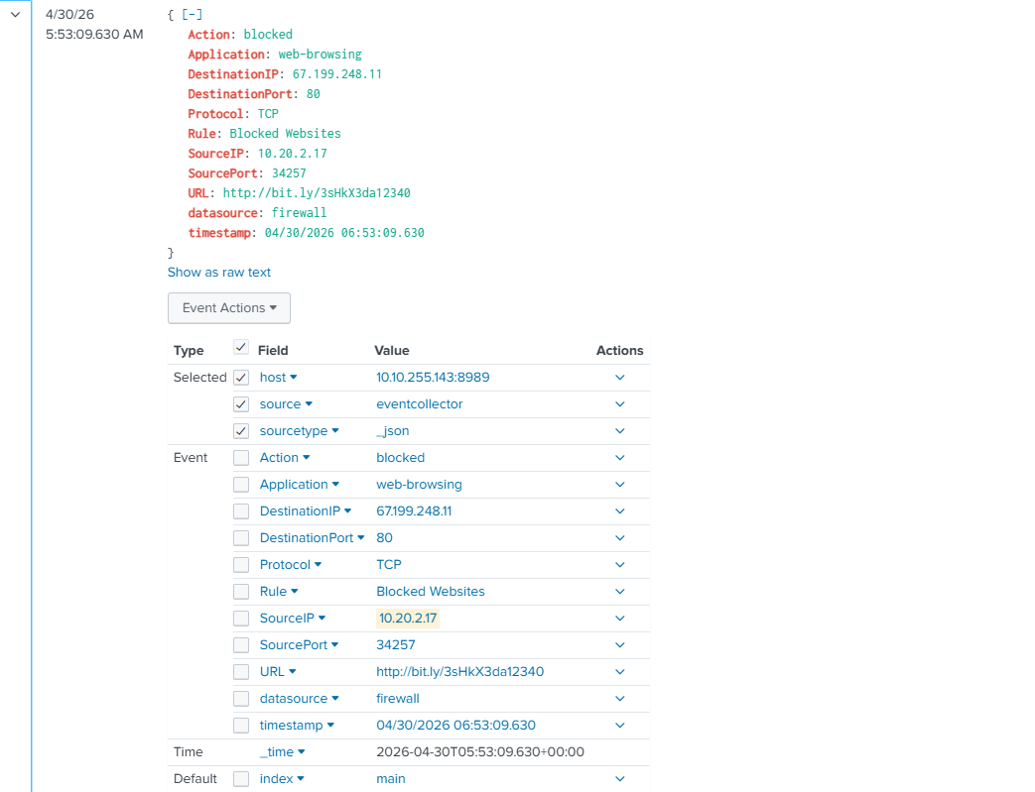Open the Rule field name dropdown

tap(279, 592)
